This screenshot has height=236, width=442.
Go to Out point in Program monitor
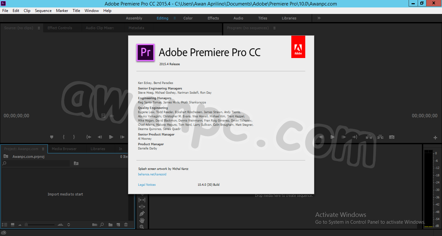tap(355, 137)
